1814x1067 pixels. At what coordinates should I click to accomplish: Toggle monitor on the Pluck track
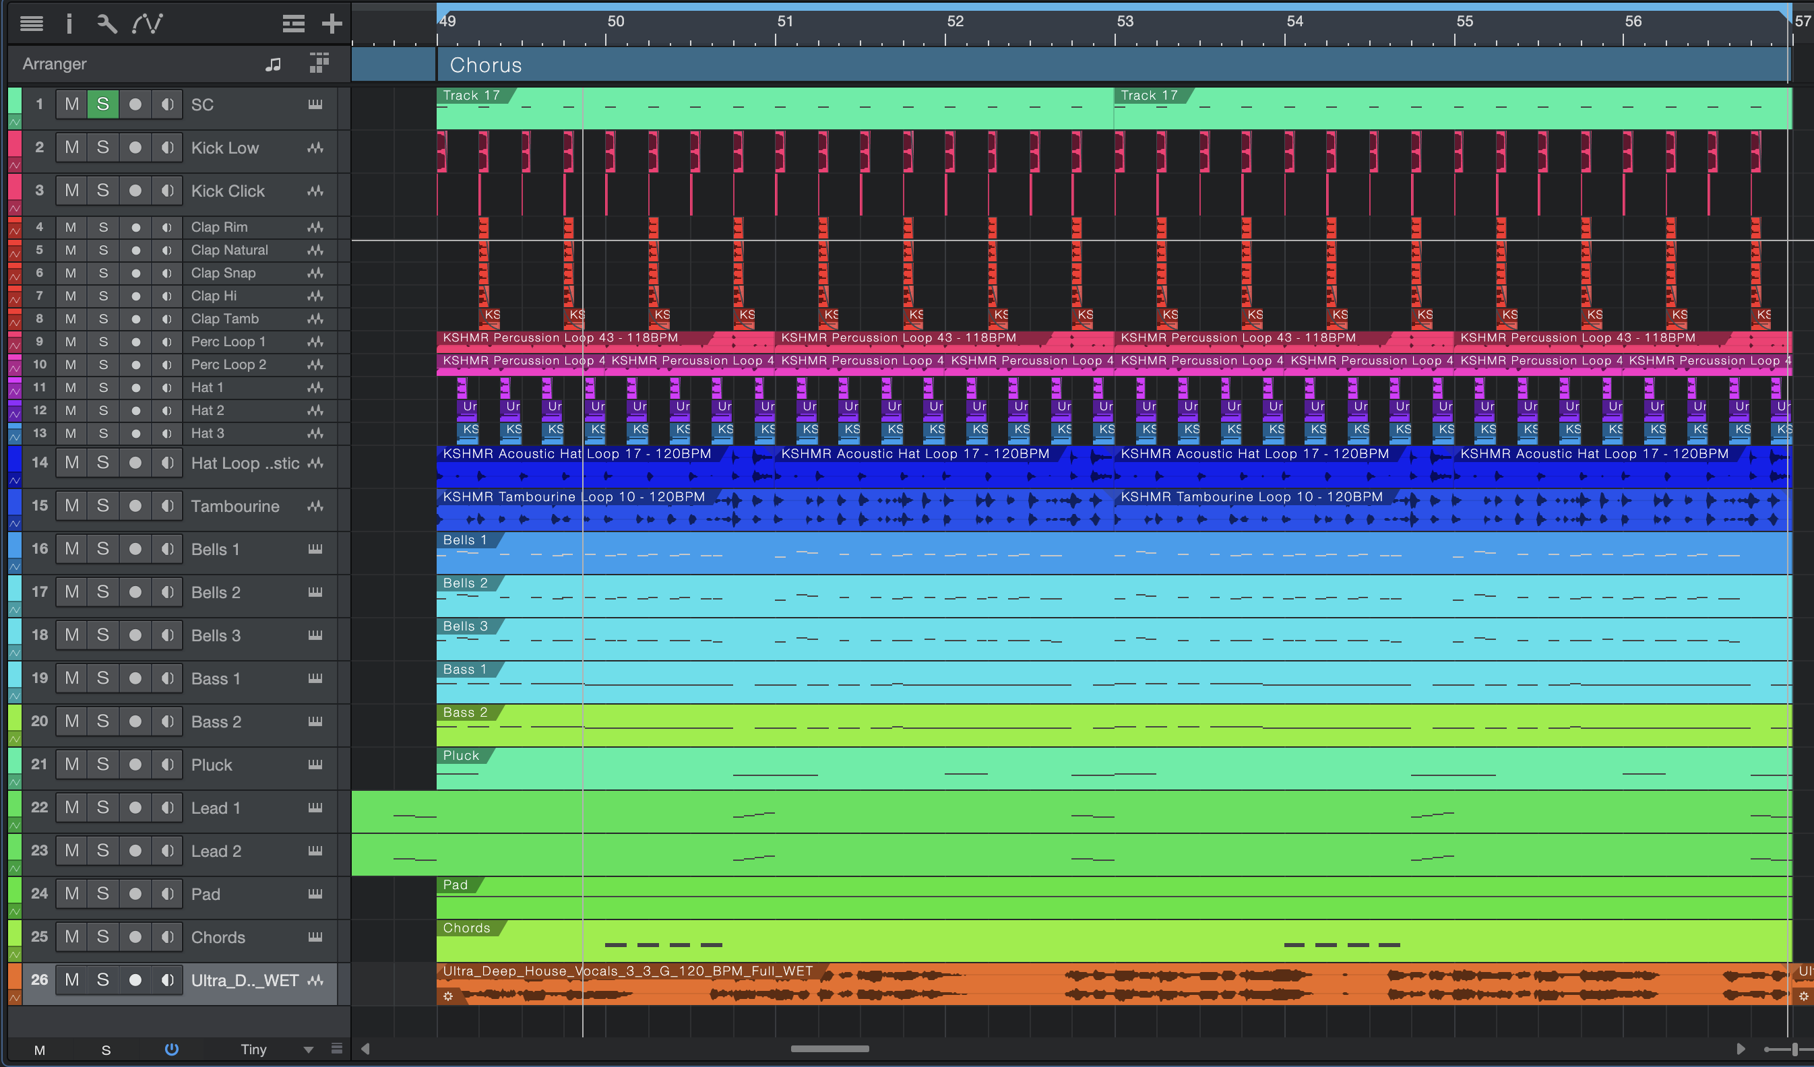coord(167,764)
